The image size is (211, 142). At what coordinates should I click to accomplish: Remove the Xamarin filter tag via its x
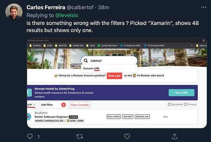pyautogui.click(x=34, y=105)
